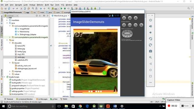Open the VCS menu
The image size is (194, 109).
62,5
